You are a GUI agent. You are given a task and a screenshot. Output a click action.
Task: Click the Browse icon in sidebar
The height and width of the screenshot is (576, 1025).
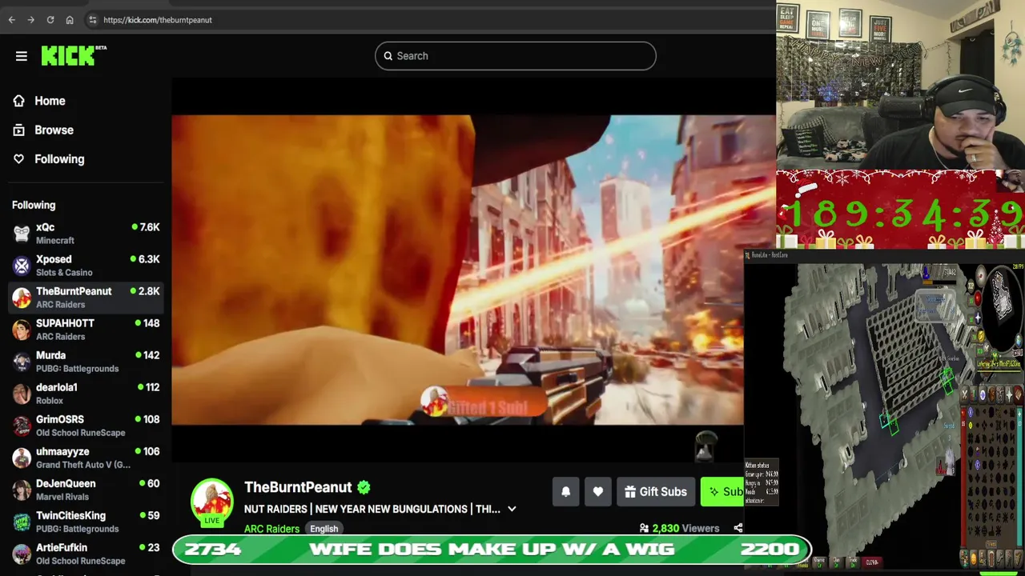pos(19,130)
